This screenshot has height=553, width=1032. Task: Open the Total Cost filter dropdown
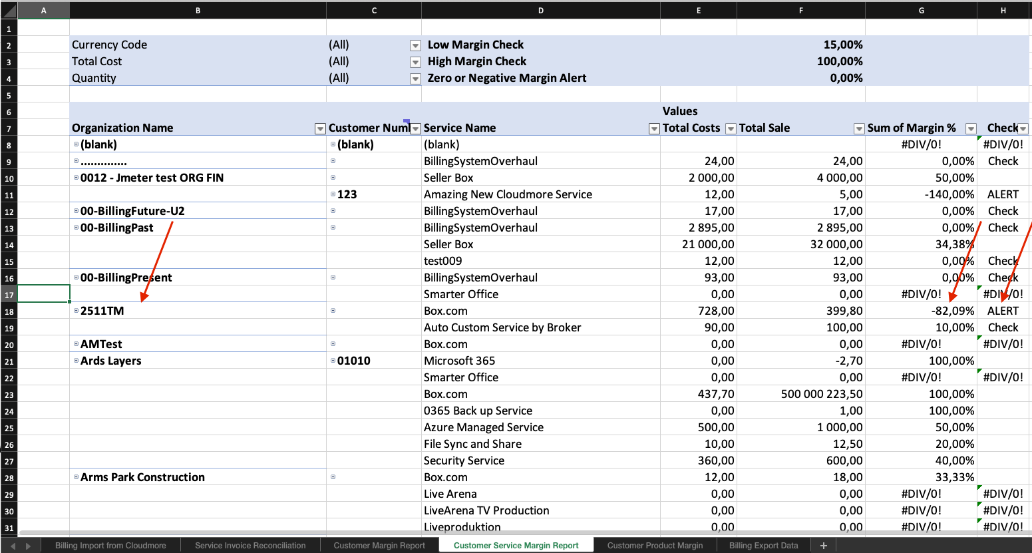pos(415,63)
